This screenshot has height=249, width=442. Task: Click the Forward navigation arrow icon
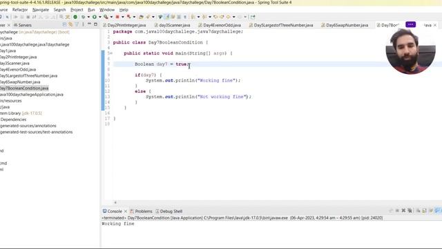pos(240,17)
